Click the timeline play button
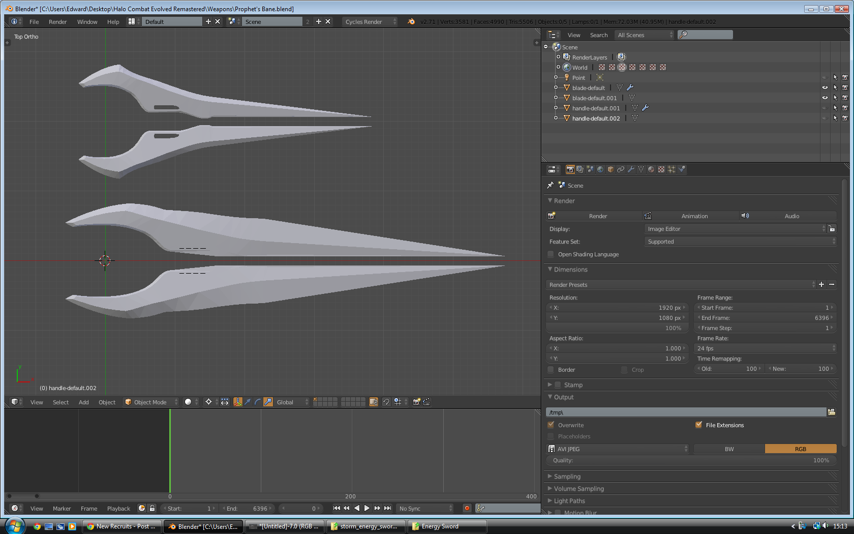This screenshot has height=534, width=854. [x=367, y=508]
